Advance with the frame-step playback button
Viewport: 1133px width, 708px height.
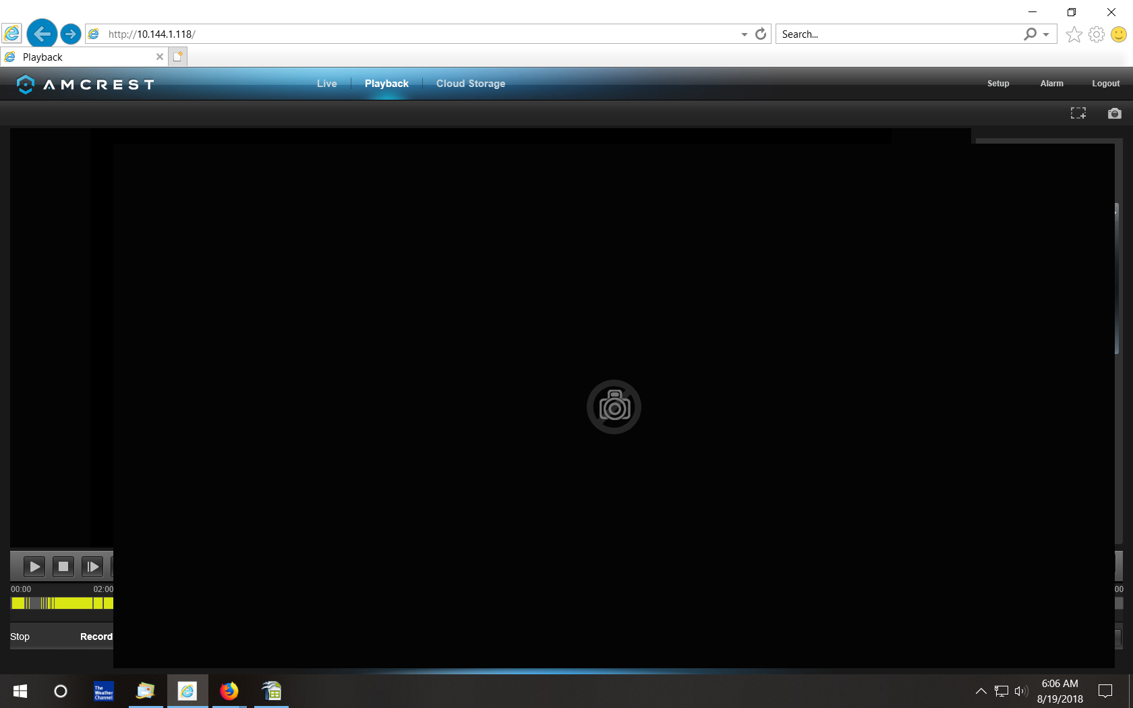[x=92, y=566]
